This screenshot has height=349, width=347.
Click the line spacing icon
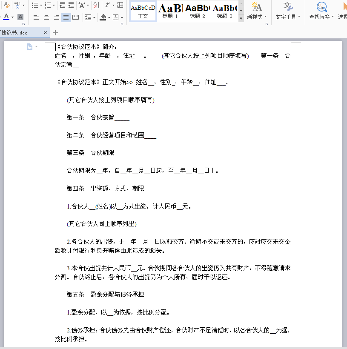point(88,17)
